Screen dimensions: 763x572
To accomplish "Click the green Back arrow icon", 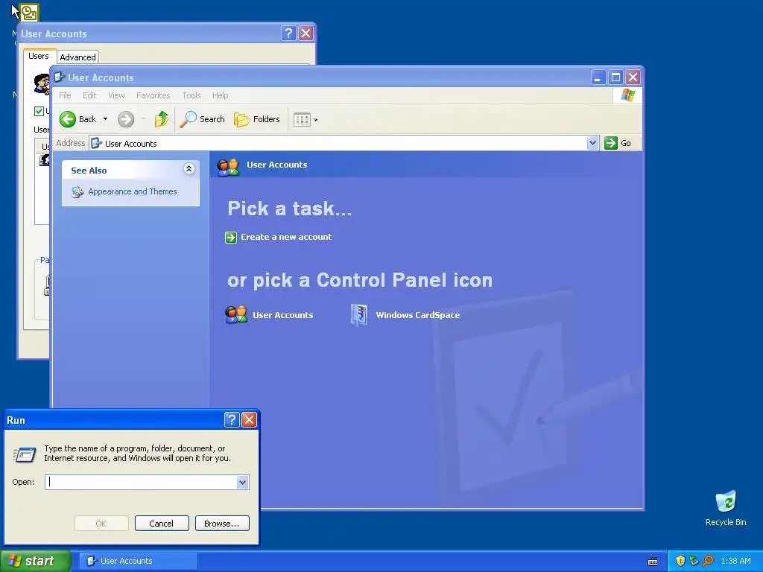I will click(68, 119).
